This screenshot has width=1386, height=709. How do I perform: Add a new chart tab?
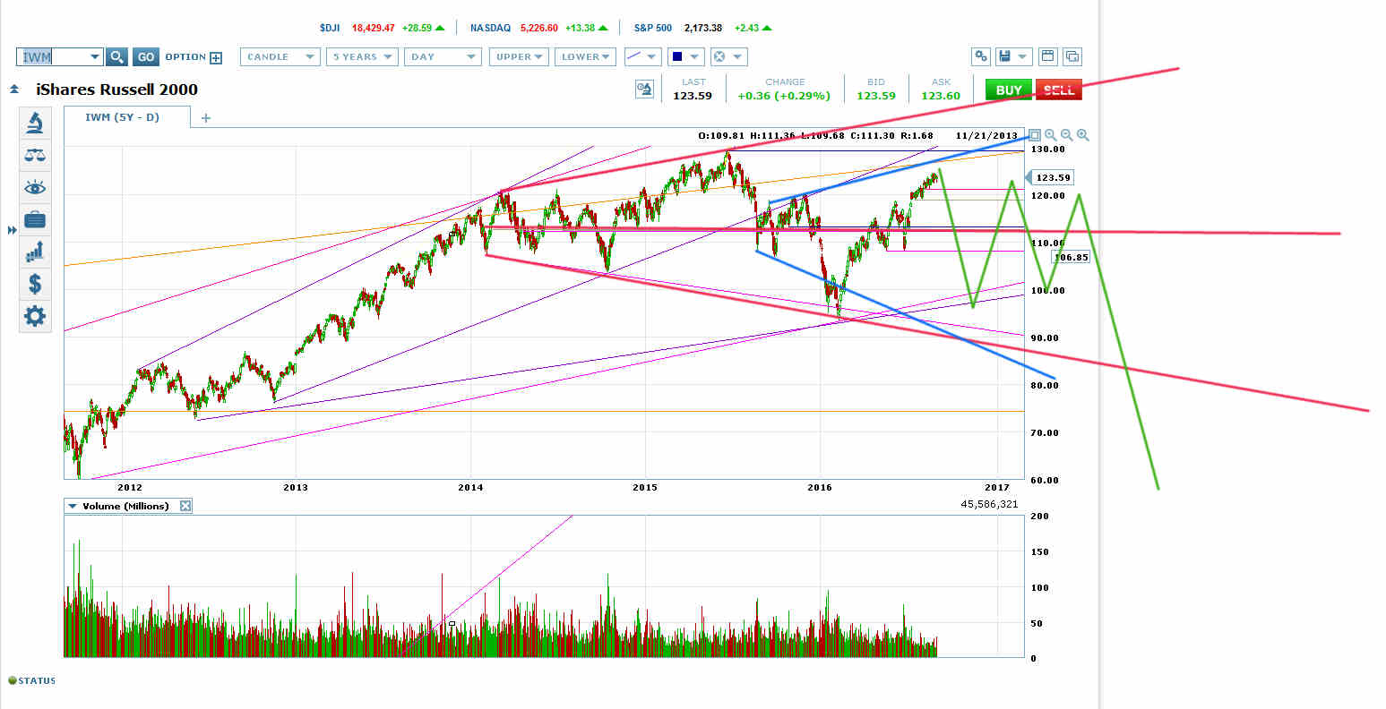point(205,118)
